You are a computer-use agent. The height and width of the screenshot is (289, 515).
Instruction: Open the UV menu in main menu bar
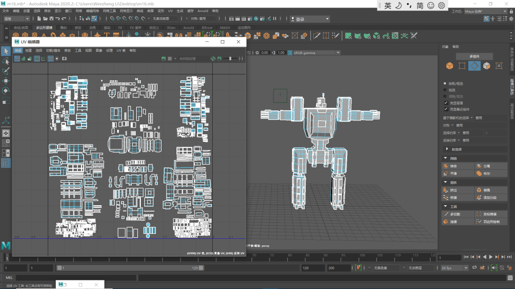170,11
